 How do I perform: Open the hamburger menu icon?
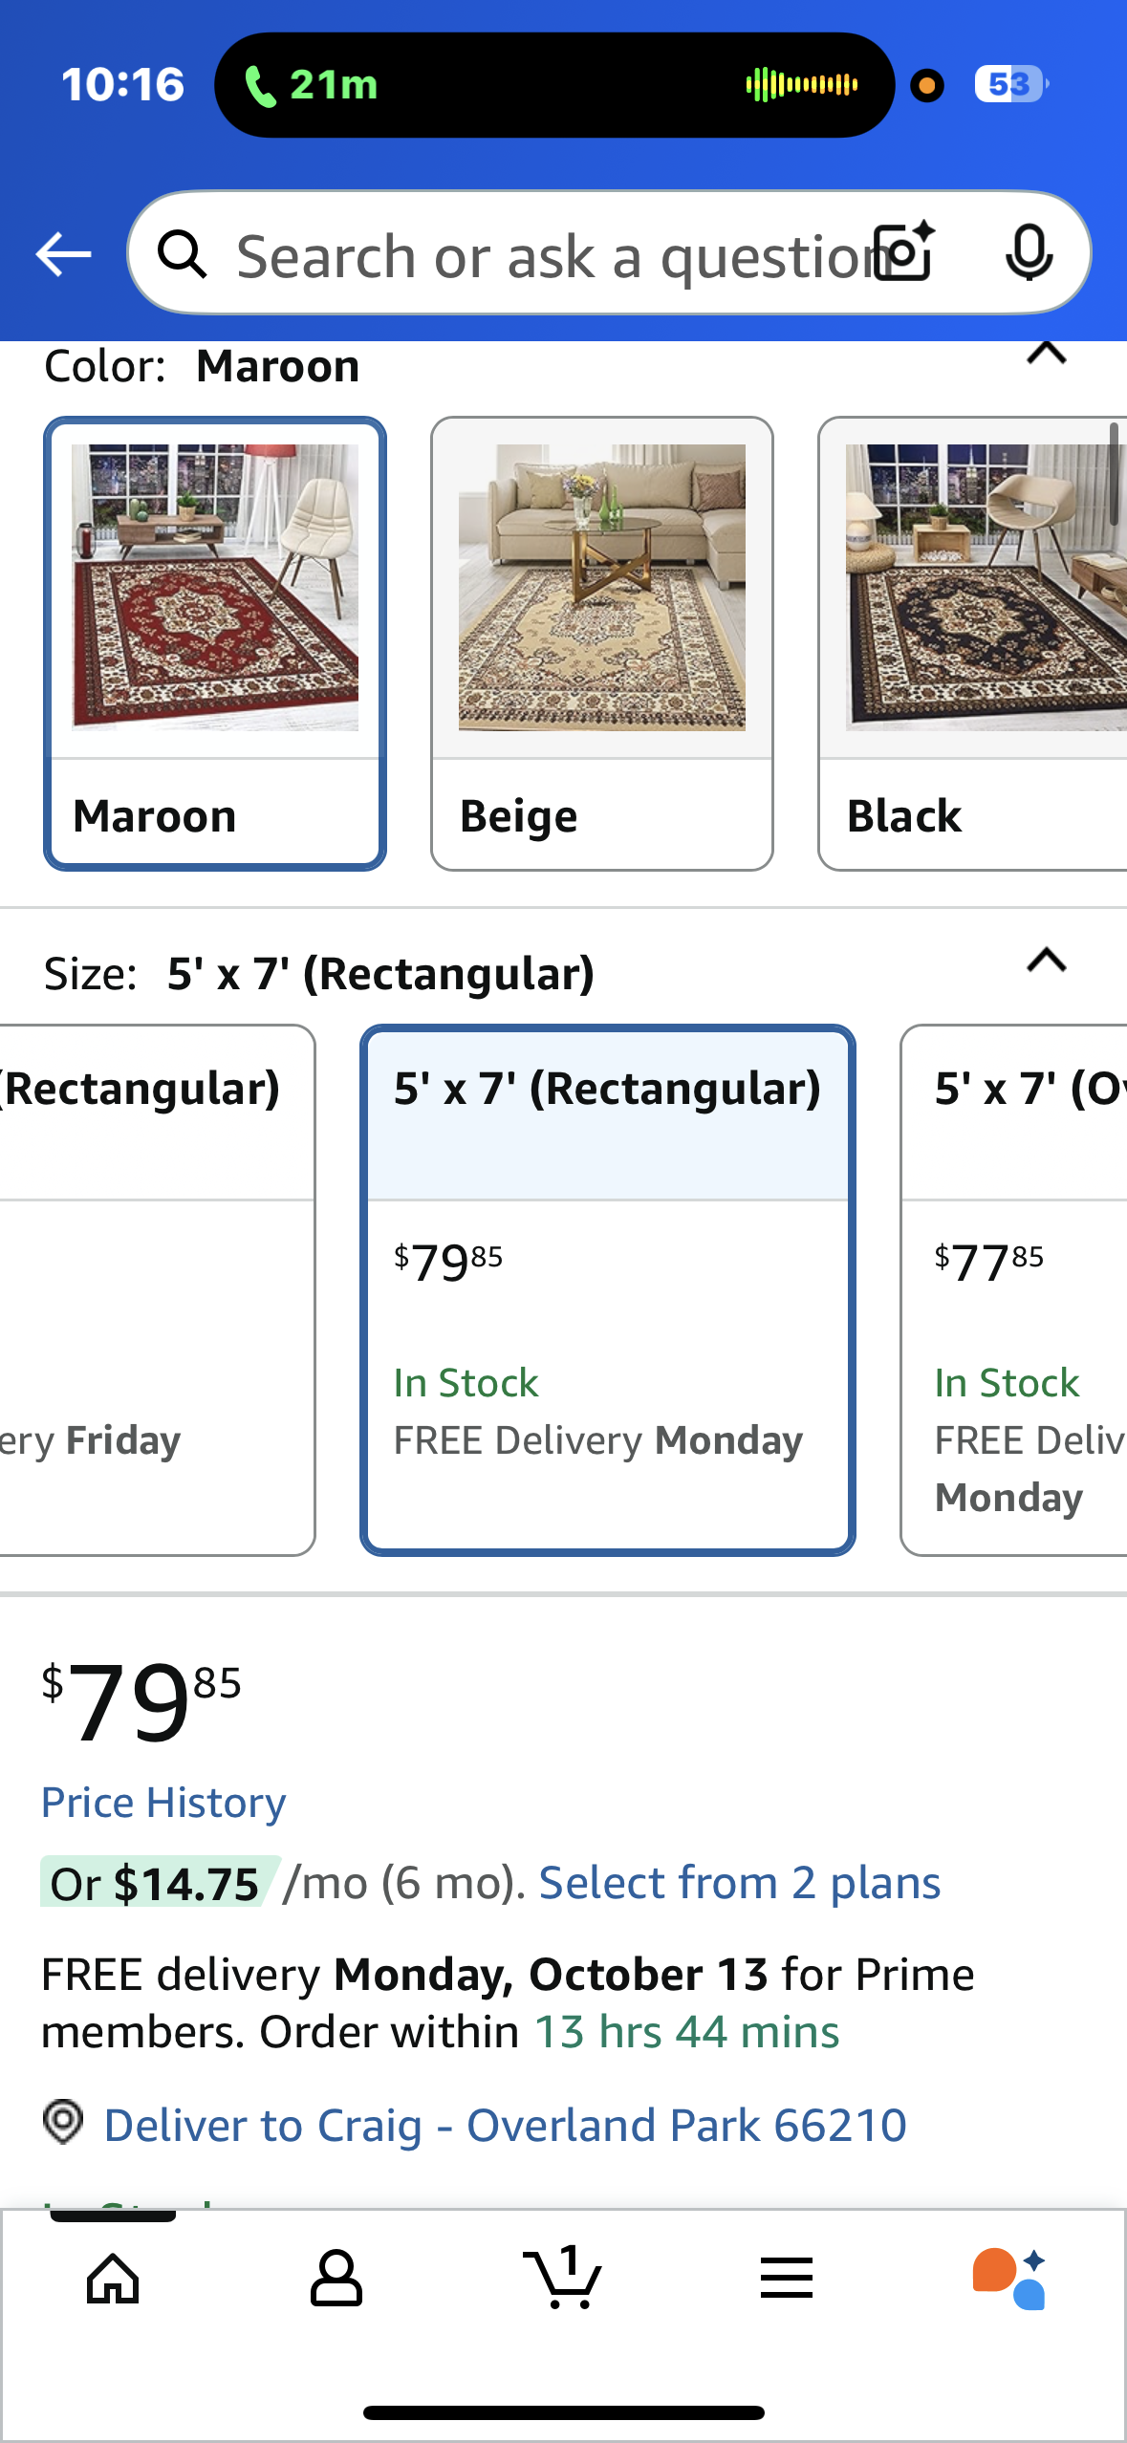tap(787, 2279)
